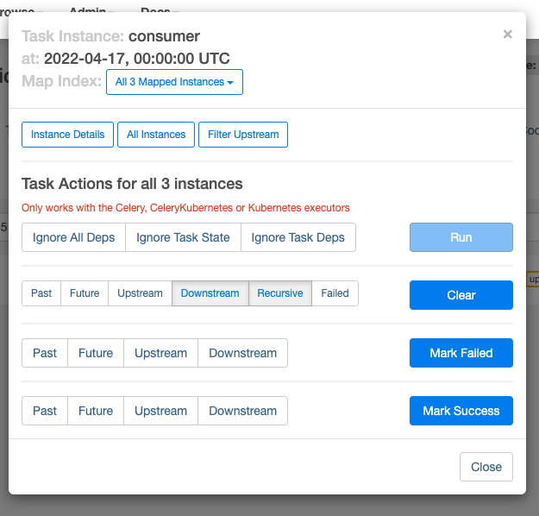539x516 pixels.
Task: Click the Close button in the footer
Action: click(486, 467)
